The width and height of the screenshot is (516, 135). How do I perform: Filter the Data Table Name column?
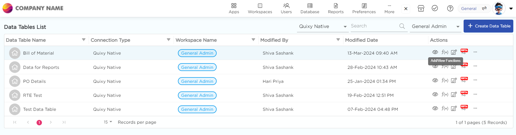[x=84, y=40]
